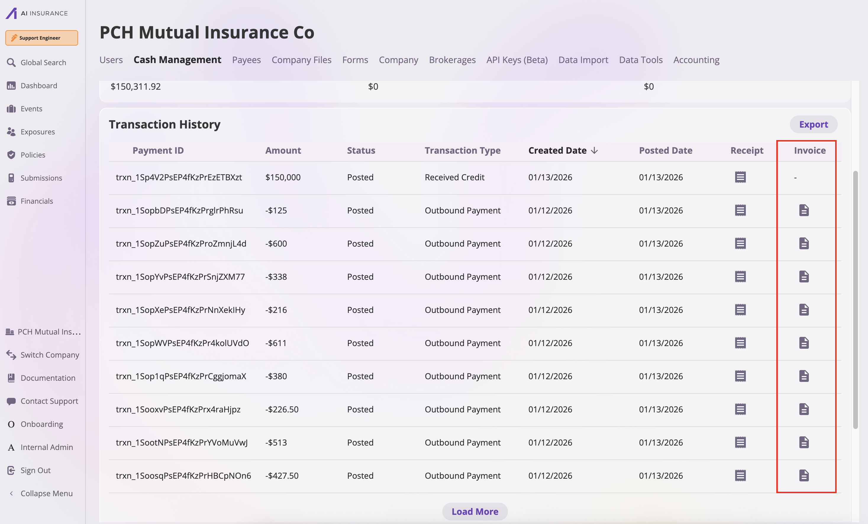The image size is (868, 524).
Task: Click the Support Engineer badge
Action: tap(42, 38)
